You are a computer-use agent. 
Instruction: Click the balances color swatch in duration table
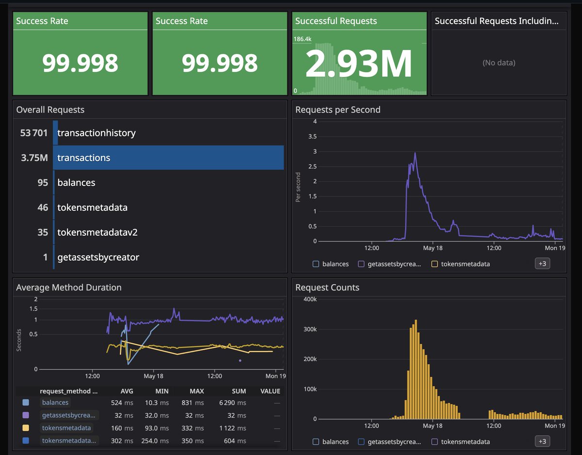(26, 403)
